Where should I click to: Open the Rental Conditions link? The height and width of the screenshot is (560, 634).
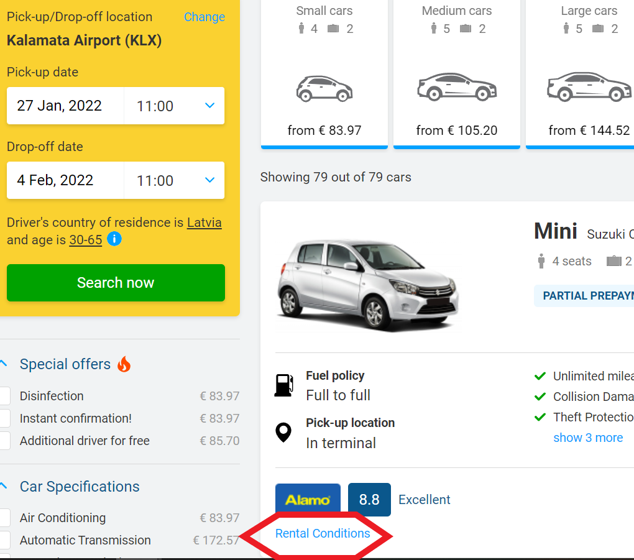(x=323, y=533)
